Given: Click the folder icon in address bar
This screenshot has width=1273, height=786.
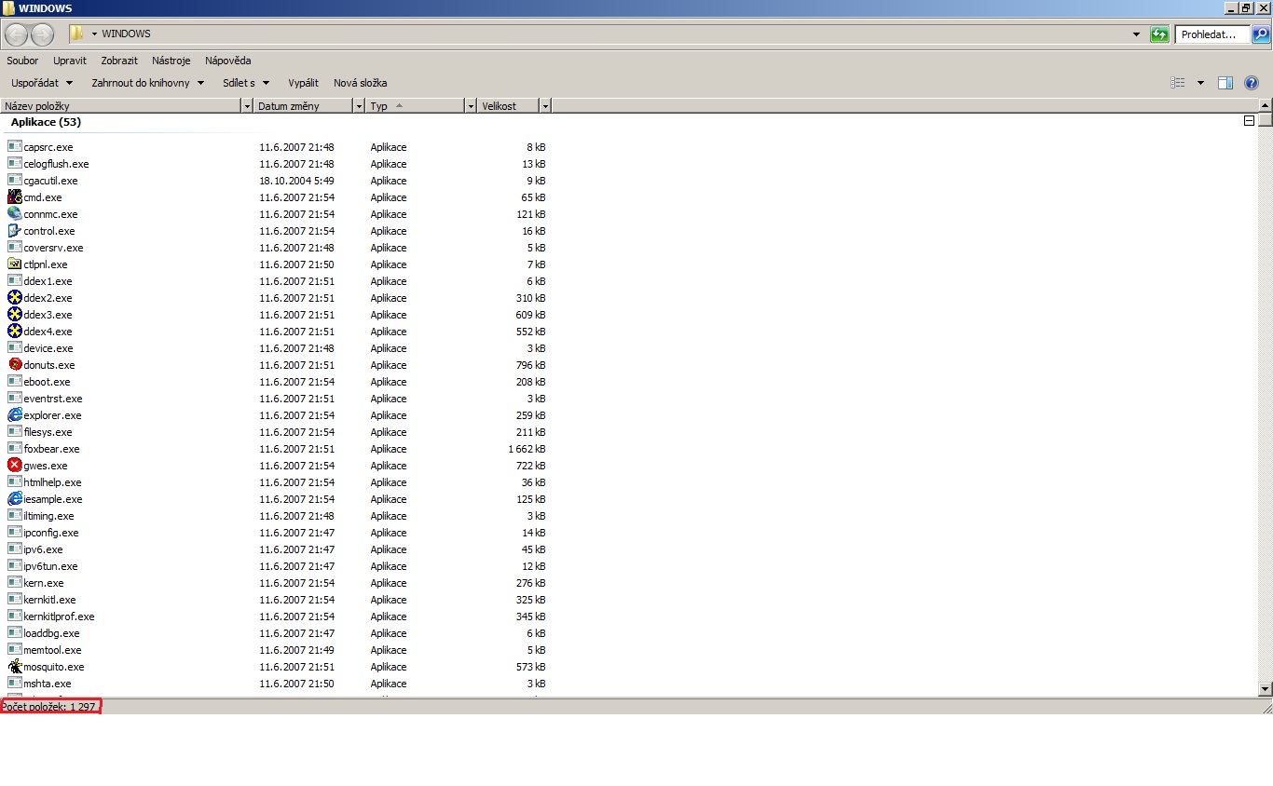Looking at the screenshot, I should click(x=77, y=34).
